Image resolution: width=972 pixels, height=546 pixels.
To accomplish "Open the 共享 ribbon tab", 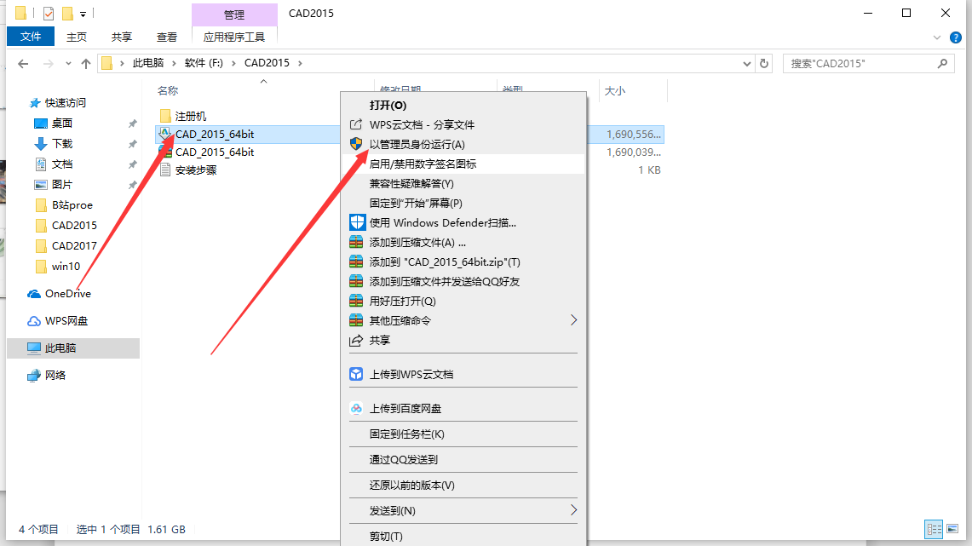I will coord(122,37).
